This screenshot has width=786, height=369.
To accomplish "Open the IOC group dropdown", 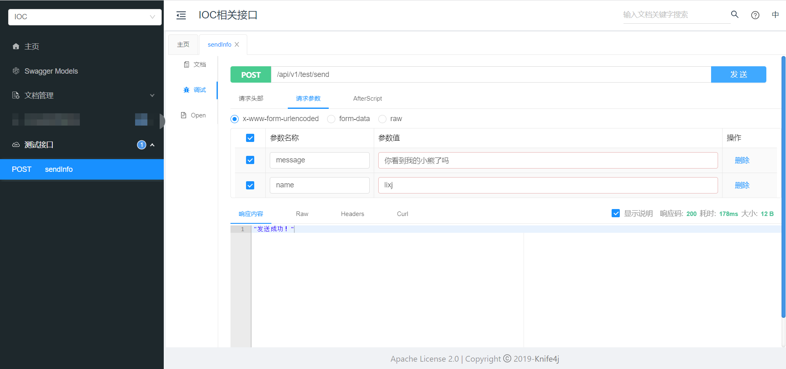I will click(85, 17).
